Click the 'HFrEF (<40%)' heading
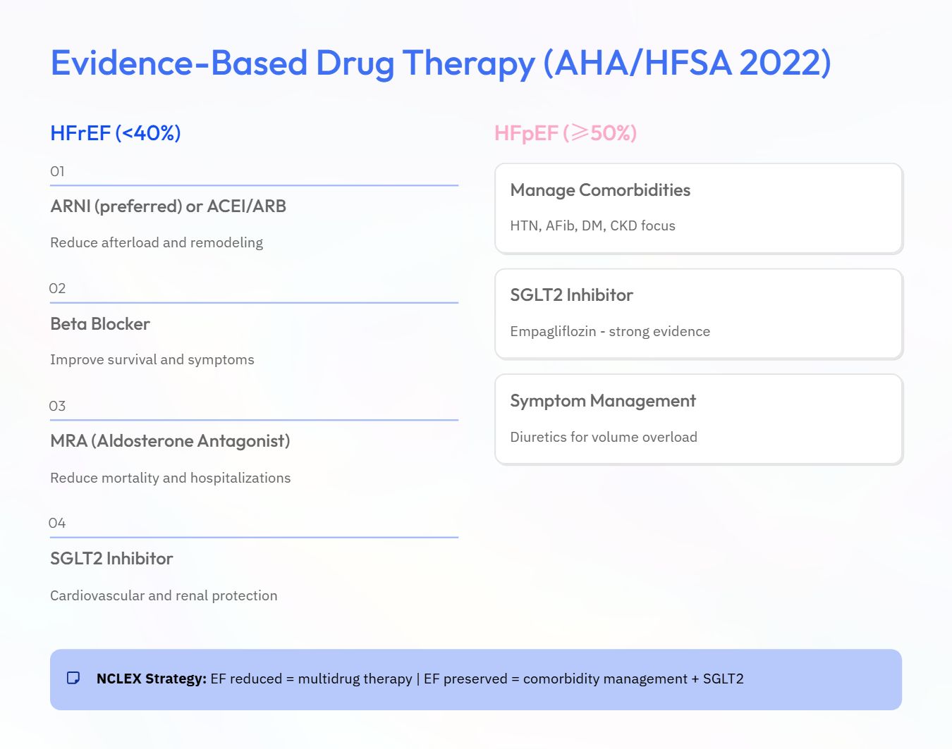Screen dimensions: 952x749 (116, 132)
